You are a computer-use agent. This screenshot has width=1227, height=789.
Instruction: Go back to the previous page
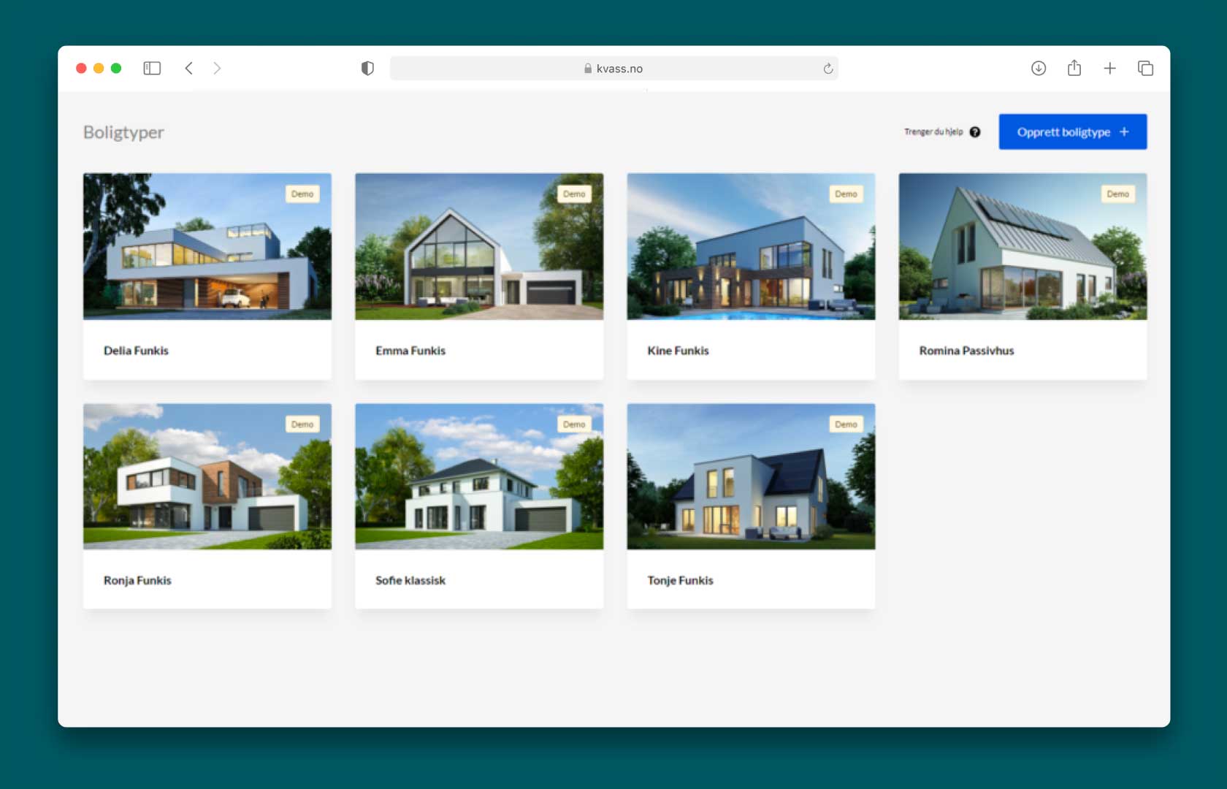pos(189,69)
